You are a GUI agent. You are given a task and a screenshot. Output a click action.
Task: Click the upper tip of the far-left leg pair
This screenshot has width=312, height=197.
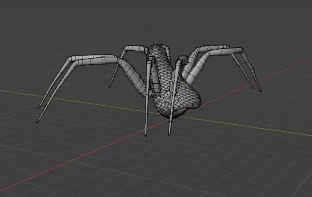39,107
